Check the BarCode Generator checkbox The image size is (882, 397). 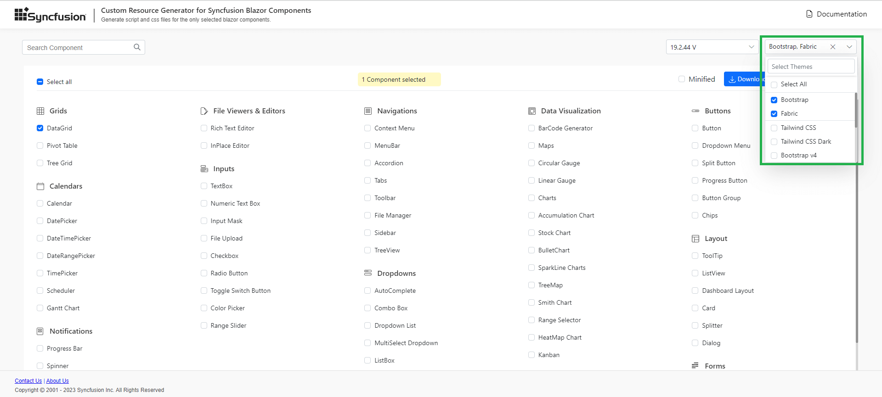pos(531,128)
